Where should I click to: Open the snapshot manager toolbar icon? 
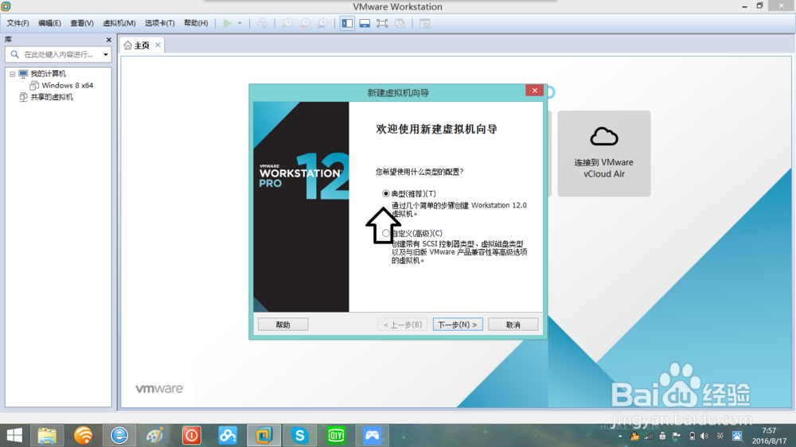click(322, 23)
